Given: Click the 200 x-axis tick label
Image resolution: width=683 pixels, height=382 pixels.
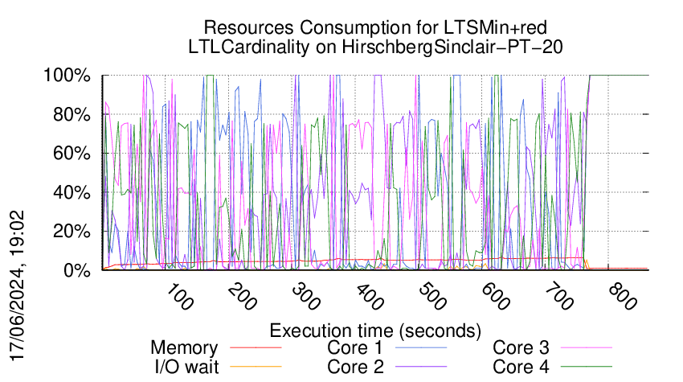Looking at the screenshot, I should (x=242, y=298).
